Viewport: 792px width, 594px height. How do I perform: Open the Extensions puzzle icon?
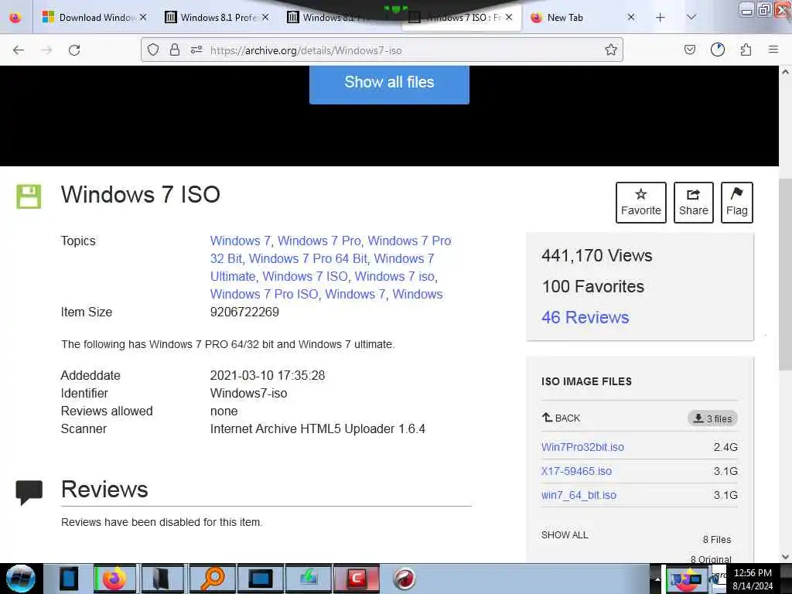[746, 49]
